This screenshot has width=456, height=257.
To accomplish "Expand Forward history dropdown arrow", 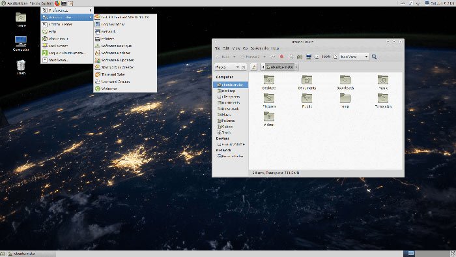I will coord(264,57).
